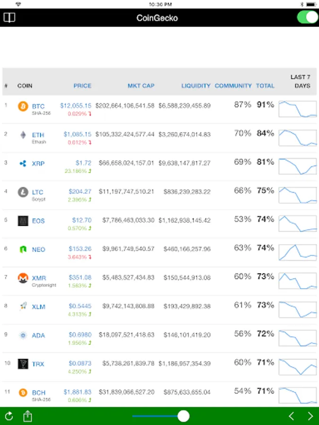Click XRP price $1.72

click(x=84, y=163)
